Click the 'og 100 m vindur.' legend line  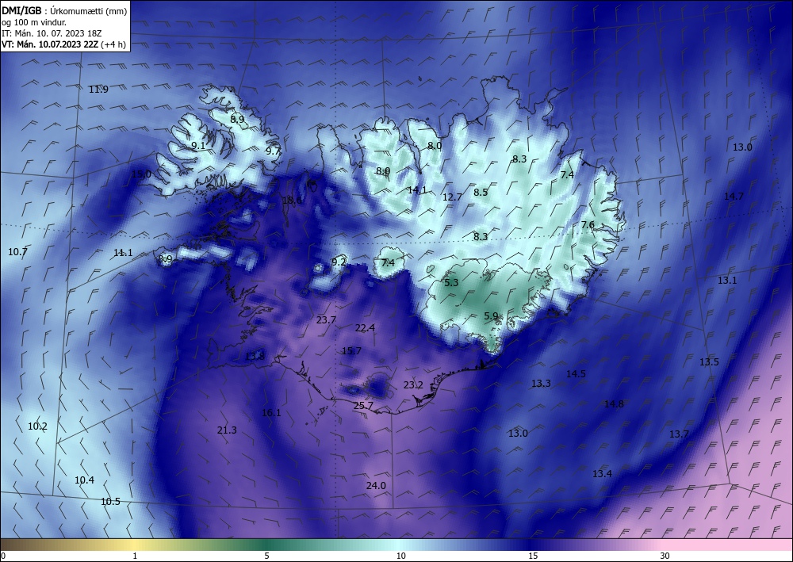[34, 22]
